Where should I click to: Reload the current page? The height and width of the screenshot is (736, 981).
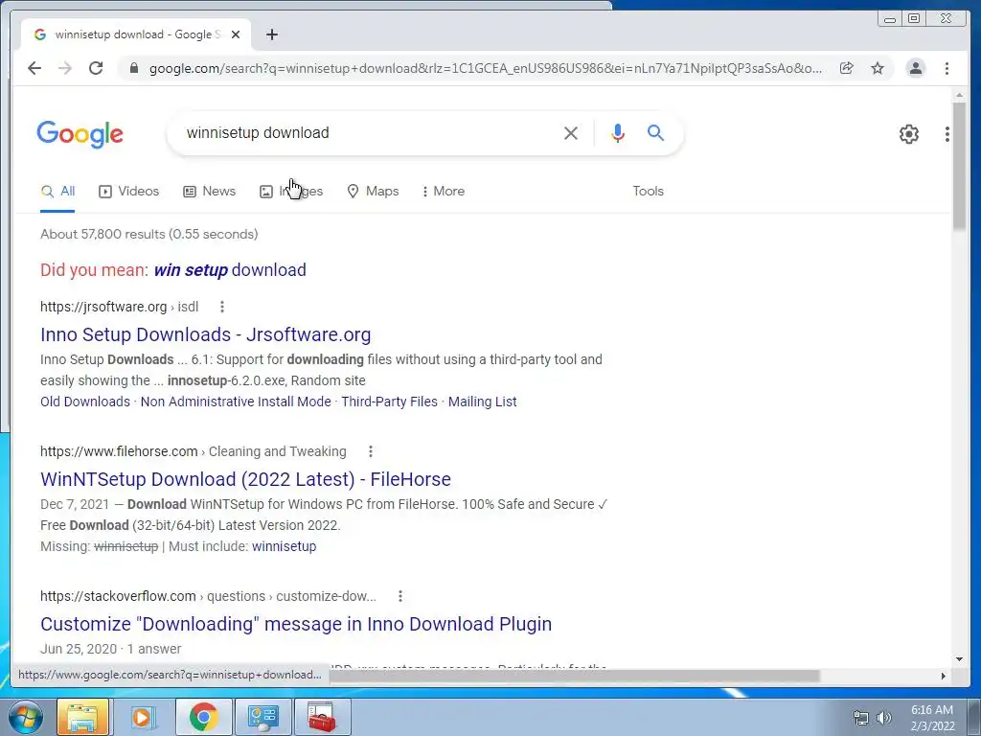coord(96,68)
